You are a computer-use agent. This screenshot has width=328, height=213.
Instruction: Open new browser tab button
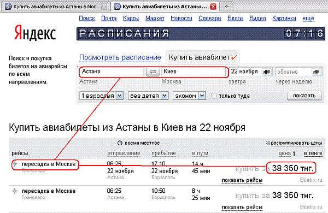226,7
